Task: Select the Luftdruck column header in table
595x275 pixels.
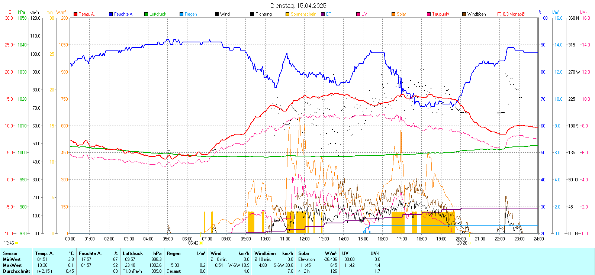Action: (133, 253)
